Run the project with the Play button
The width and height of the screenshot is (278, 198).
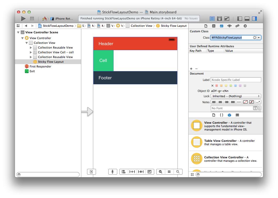click(23, 18)
